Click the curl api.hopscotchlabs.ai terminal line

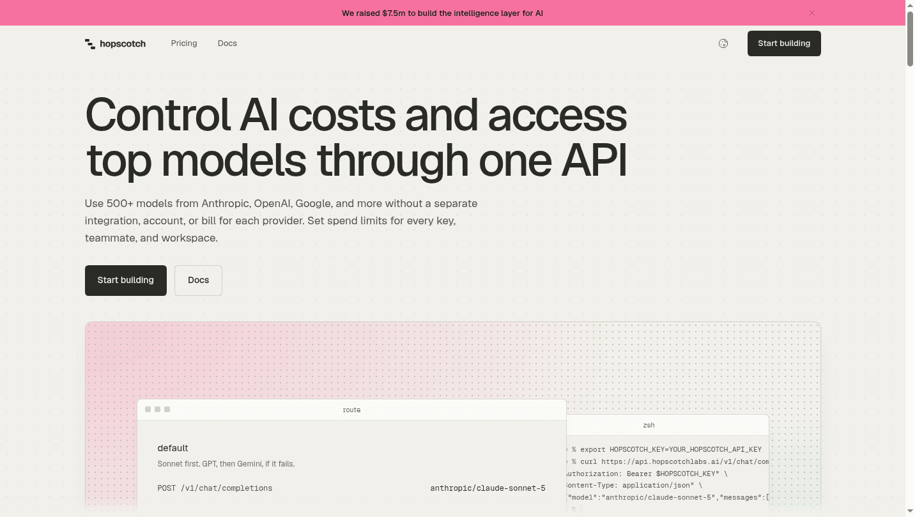click(668, 461)
